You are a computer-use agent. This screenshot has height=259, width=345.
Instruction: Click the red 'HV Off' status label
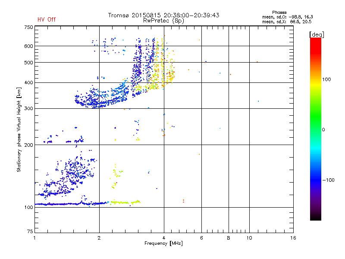47,19
